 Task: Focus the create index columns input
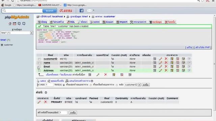point(63,113)
